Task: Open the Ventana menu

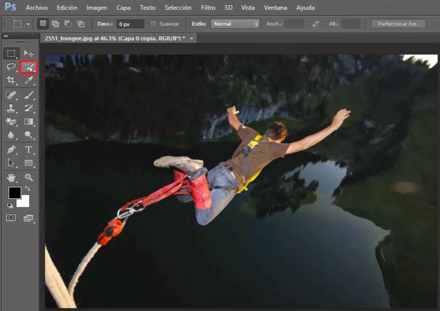Action: 275,8
